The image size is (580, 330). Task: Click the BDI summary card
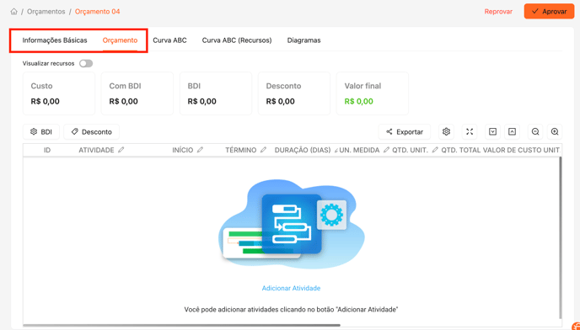click(216, 93)
